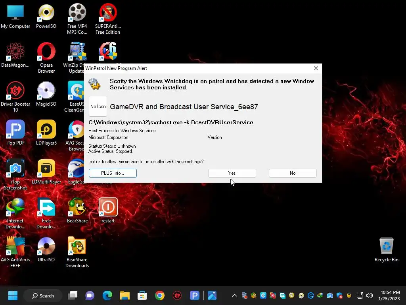Viewport: 406px width, 305px height.
Task: Open File Explorer from taskbar
Action: click(x=124, y=295)
